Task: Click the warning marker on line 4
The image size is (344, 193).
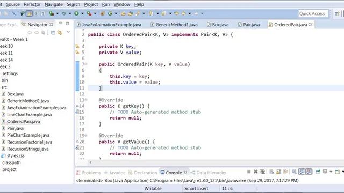Action: pyautogui.click(x=77, y=47)
